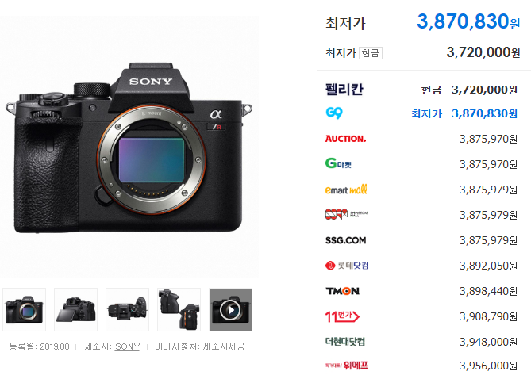Screen dimensions: 531x379
Task: Click the lowest price 3,870,830원
Action: click(468, 21)
